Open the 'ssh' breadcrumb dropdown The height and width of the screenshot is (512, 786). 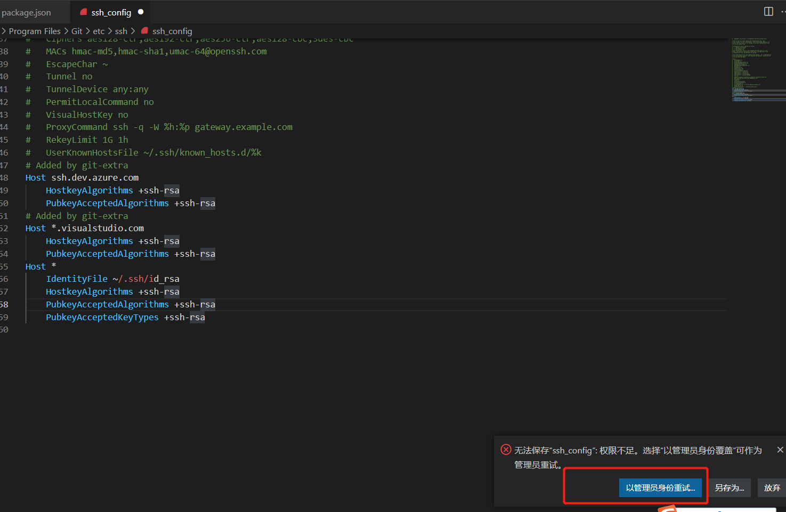tap(121, 31)
